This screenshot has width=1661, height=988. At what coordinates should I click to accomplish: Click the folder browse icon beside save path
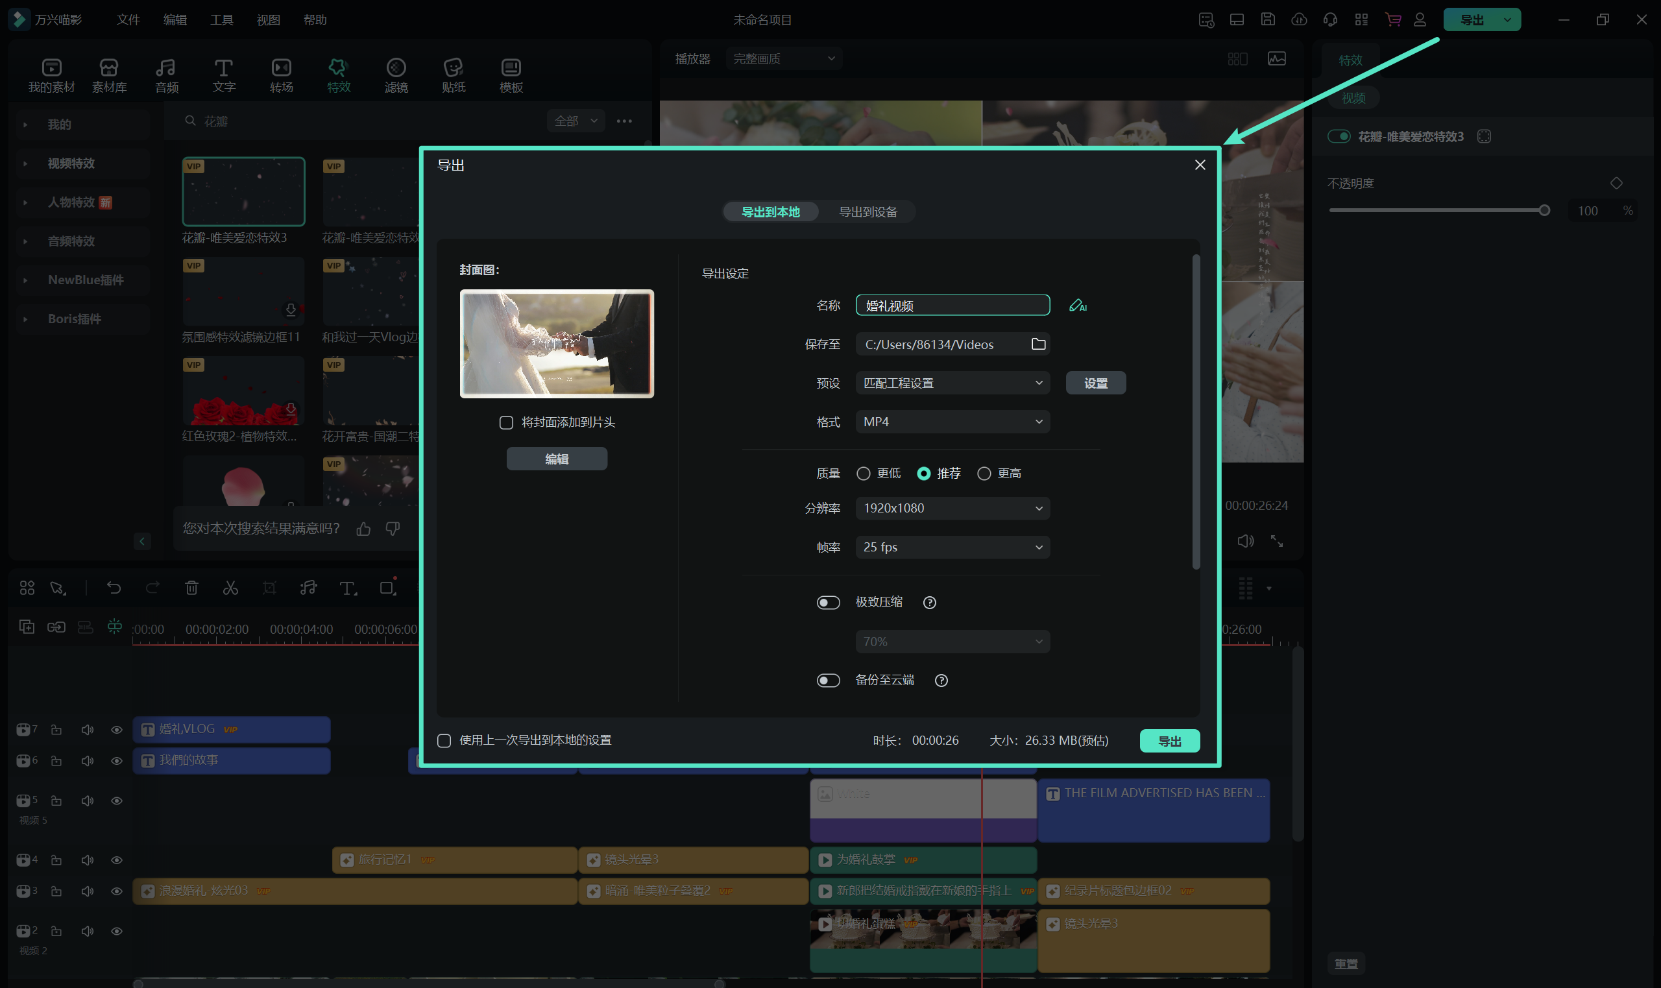click(x=1038, y=344)
